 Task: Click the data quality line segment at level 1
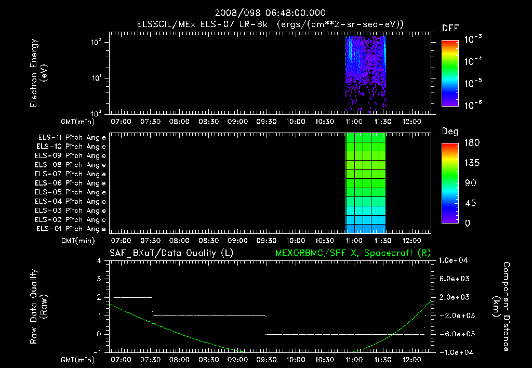pyautogui.click(x=209, y=316)
